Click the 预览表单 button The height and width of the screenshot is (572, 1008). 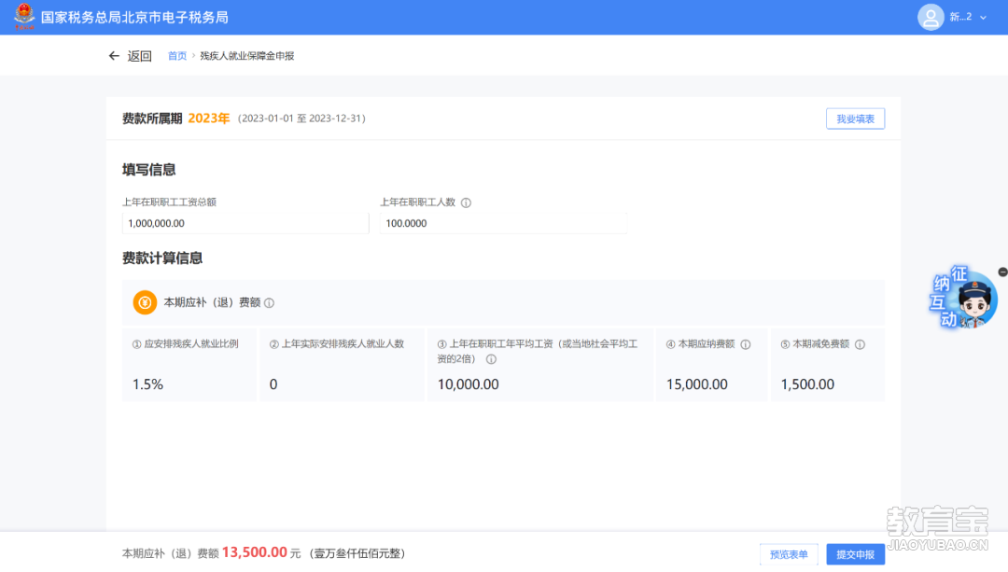[789, 554]
